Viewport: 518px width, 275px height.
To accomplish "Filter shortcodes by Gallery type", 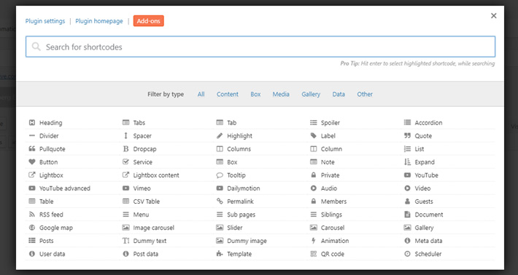I will [311, 94].
